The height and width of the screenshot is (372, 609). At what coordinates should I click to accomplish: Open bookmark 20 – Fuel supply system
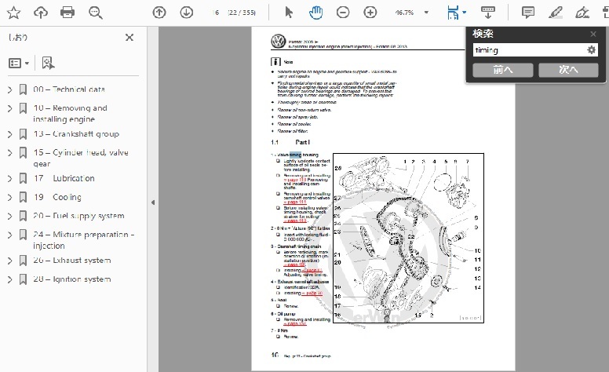point(78,216)
